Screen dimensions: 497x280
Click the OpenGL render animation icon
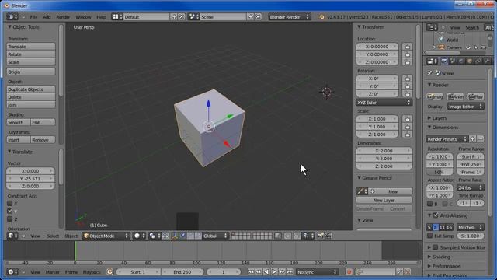point(328,236)
